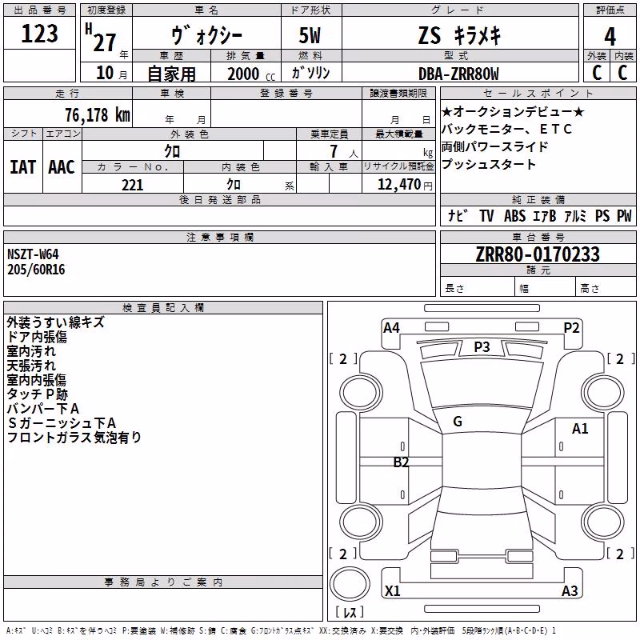Viewport: 640px width, 640px height.
Task: Select damage mark X1 on rear bumper
Action: pos(393,590)
